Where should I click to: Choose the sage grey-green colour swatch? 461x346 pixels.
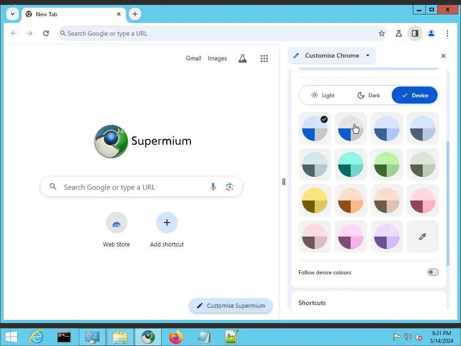coord(422,164)
